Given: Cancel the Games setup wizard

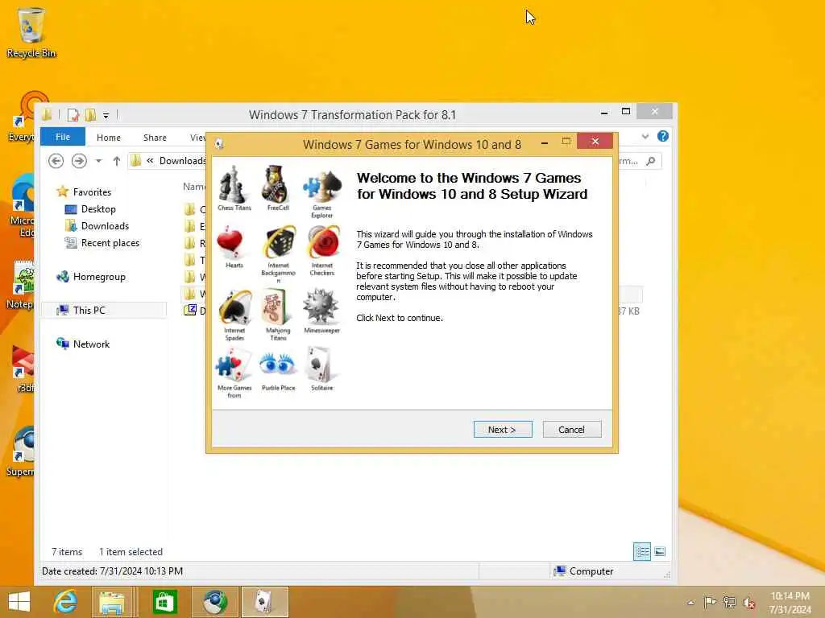Looking at the screenshot, I should pyautogui.click(x=572, y=430).
